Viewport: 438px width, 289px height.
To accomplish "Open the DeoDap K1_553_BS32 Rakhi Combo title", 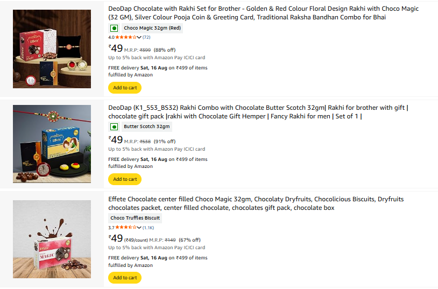I will [258, 112].
